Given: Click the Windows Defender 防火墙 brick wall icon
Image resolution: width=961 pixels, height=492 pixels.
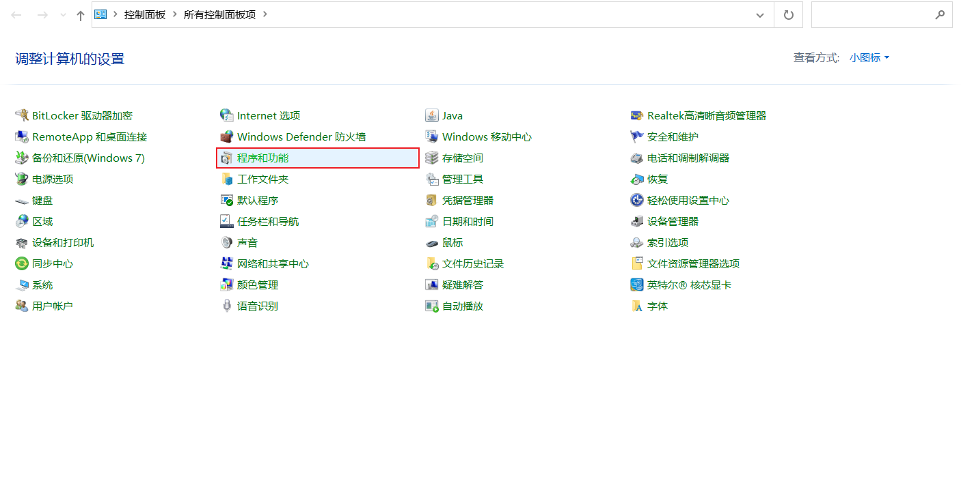Looking at the screenshot, I should click(x=227, y=137).
